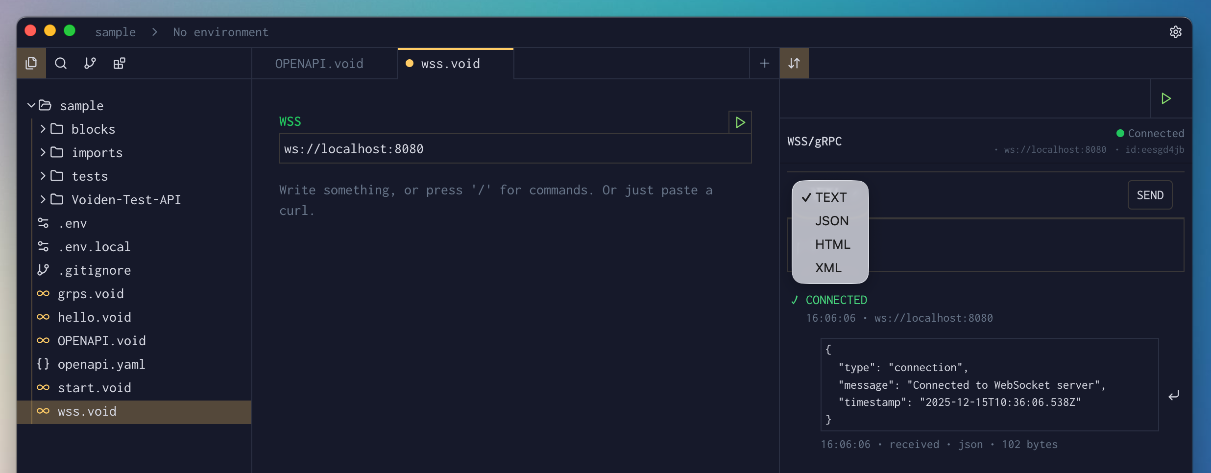
Task: Run the WSS request with the green play icon
Action: click(x=740, y=122)
